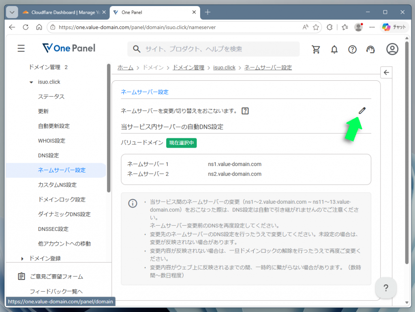Click the browser back arrow
The height and width of the screenshot is (312, 415).
(12, 27)
